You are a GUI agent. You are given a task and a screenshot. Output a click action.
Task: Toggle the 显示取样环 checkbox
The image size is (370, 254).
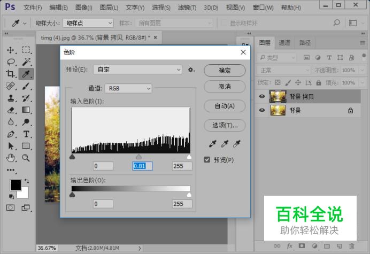pos(223,23)
